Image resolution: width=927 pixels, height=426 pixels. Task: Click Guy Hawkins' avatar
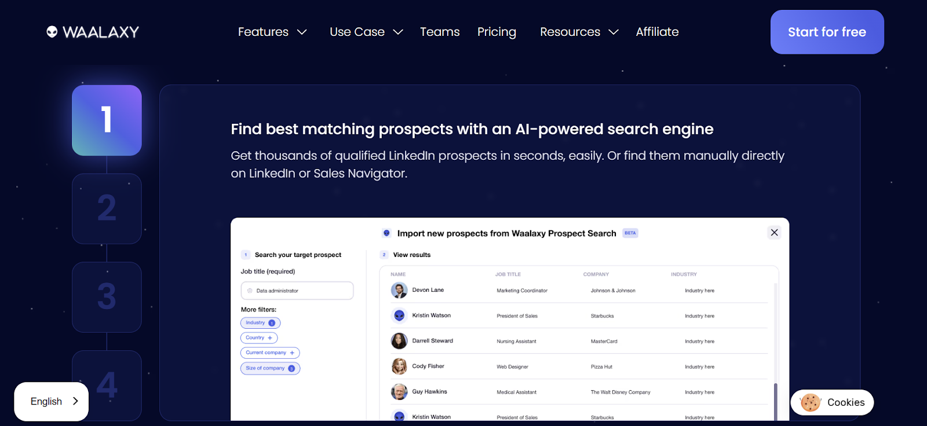(399, 392)
